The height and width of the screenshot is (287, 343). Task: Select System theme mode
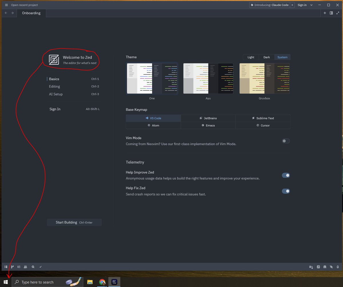(282, 57)
